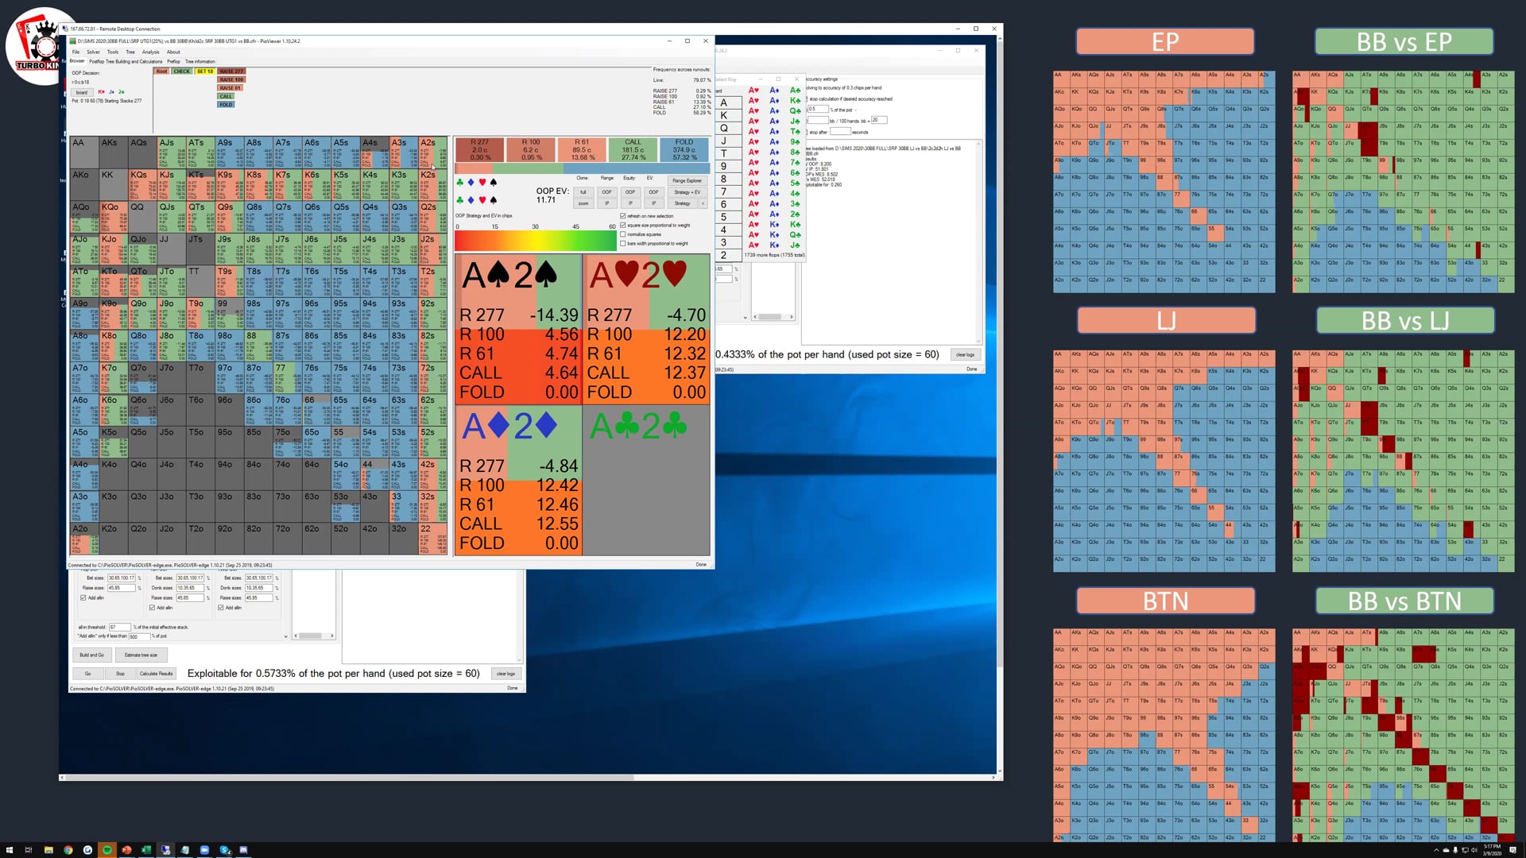
Task: Click Calculate Results button
Action: point(156,673)
